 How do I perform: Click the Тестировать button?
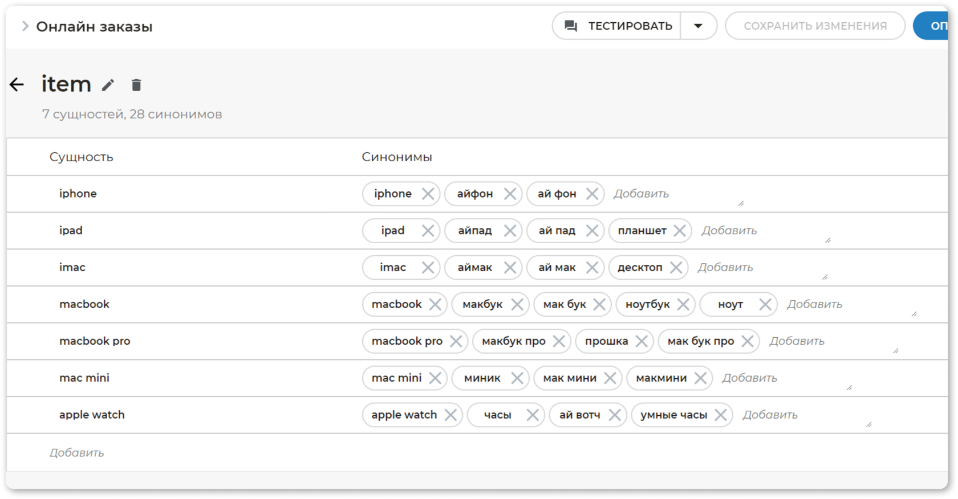point(618,26)
